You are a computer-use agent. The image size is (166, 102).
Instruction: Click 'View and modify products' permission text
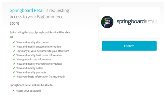(x=31, y=72)
